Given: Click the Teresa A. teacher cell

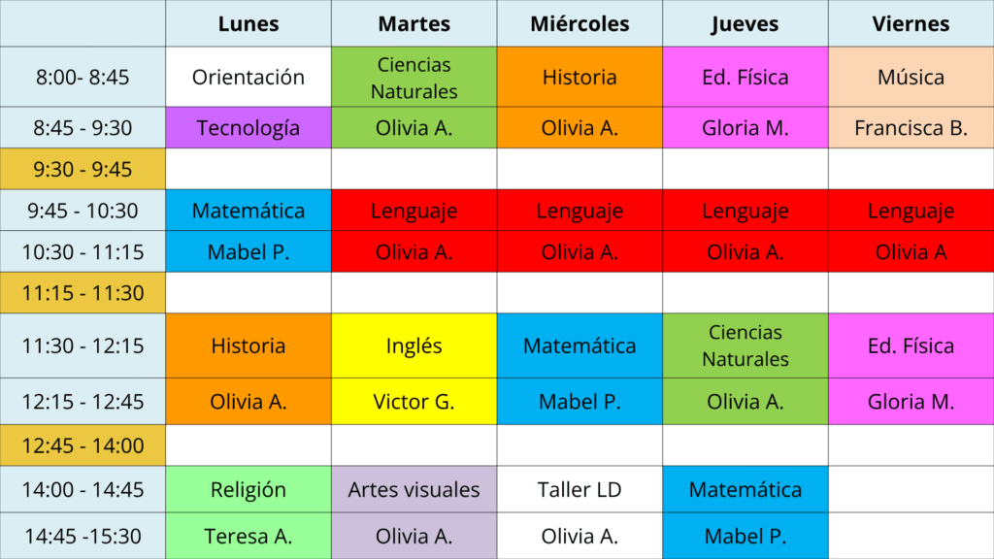Looking at the screenshot, I should point(248,535).
